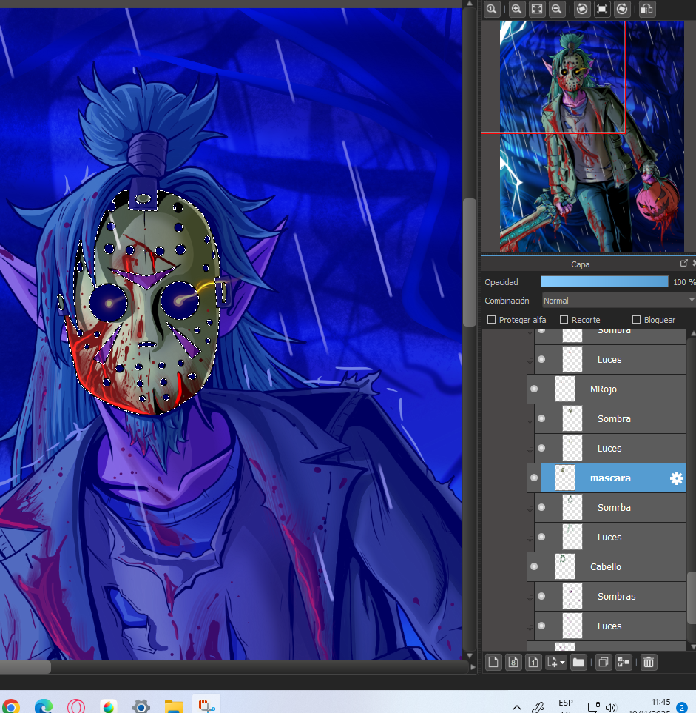
Task: Select Luces layer directly above Cabello
Action: (x=609, y=537)
